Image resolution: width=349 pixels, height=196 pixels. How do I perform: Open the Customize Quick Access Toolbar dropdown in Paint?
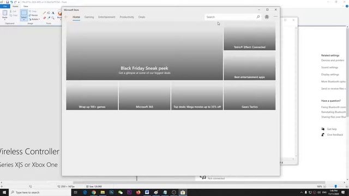19,2
